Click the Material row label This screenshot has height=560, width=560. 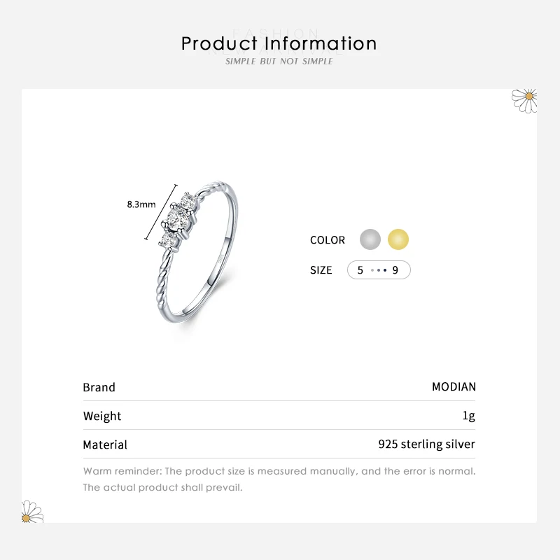coord(105,444)
